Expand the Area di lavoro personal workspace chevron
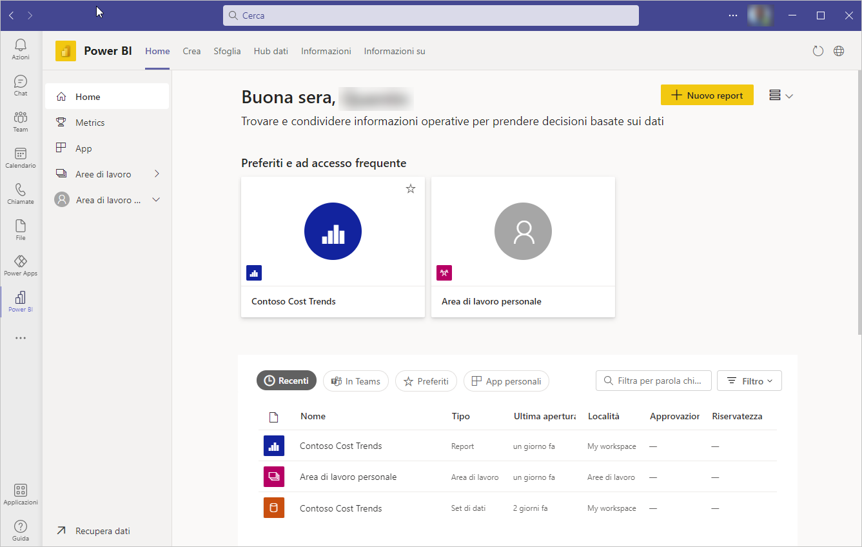This screenshot has width=862, height=547. (156, 200)
